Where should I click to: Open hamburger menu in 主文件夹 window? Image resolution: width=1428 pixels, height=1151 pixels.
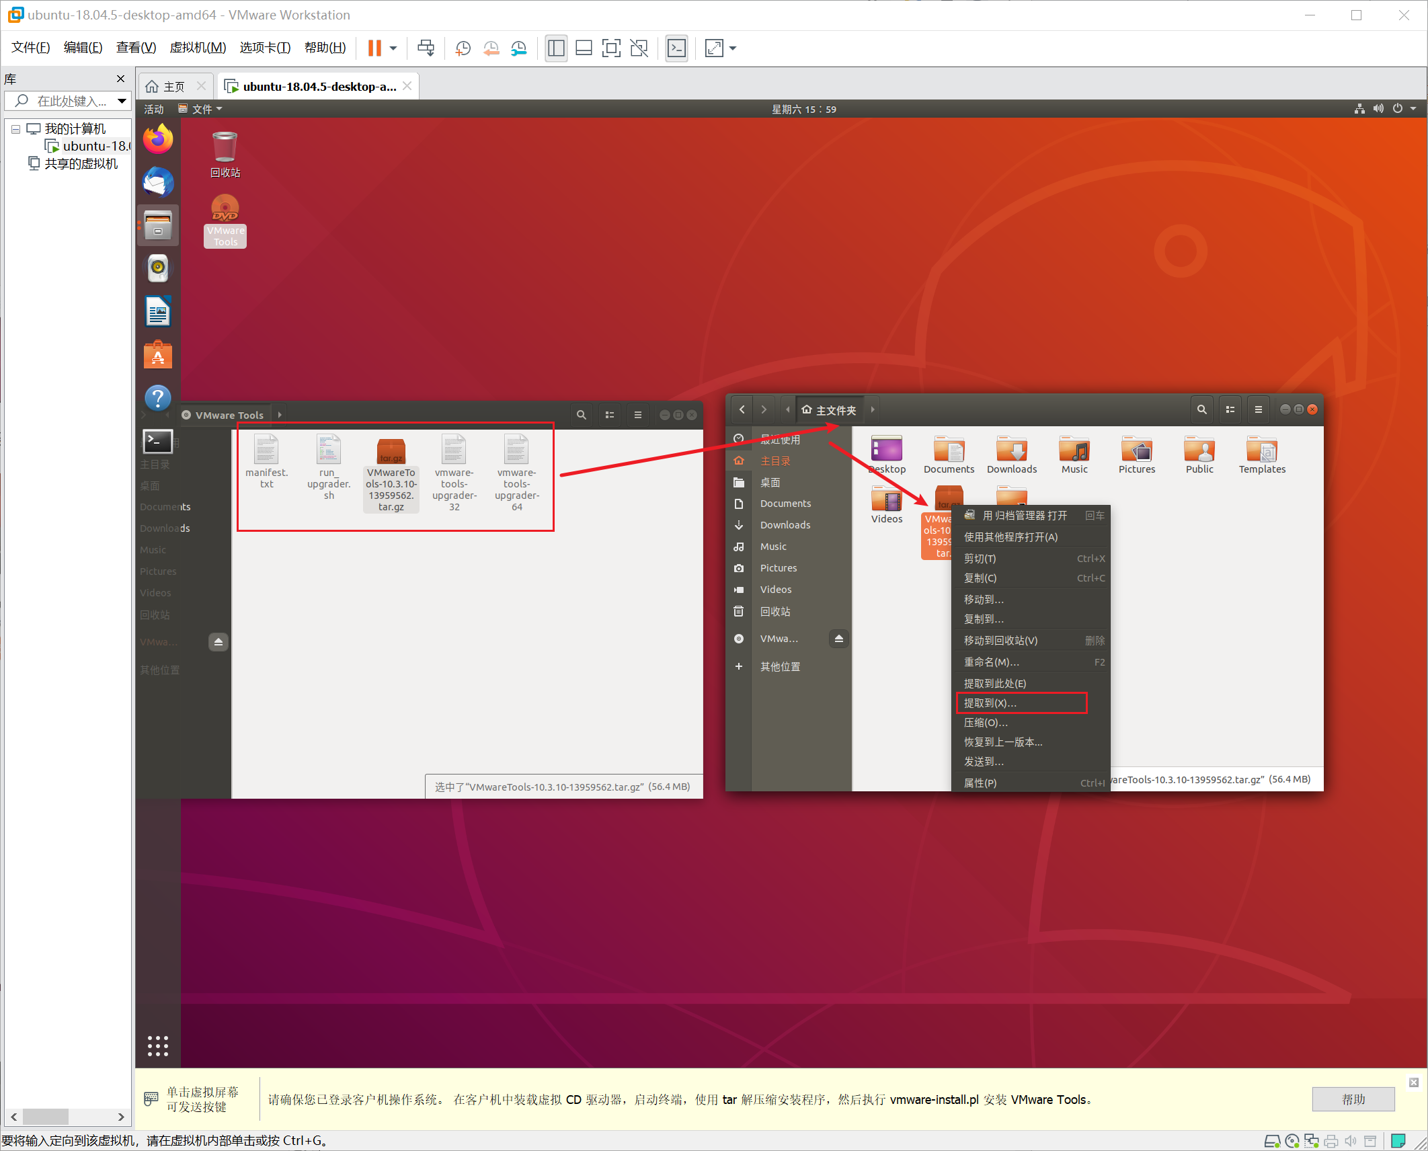1259,409
